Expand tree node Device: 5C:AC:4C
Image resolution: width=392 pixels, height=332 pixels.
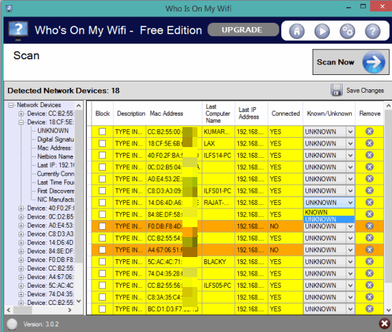click(x=21, y=286)
